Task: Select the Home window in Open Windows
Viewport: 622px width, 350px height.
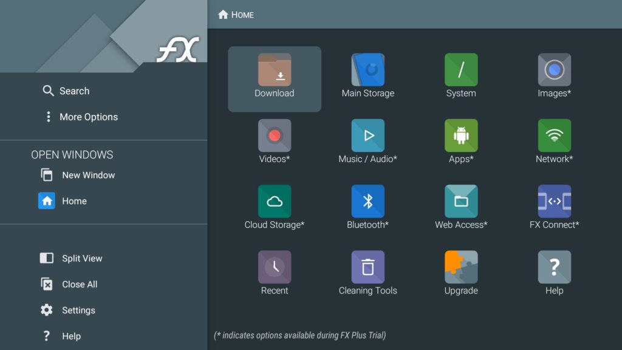Action: 73,201
